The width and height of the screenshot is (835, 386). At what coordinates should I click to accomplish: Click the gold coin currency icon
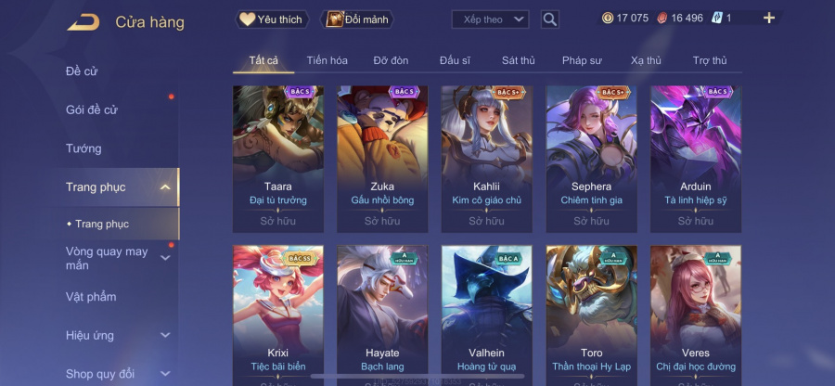click(608, 19)
